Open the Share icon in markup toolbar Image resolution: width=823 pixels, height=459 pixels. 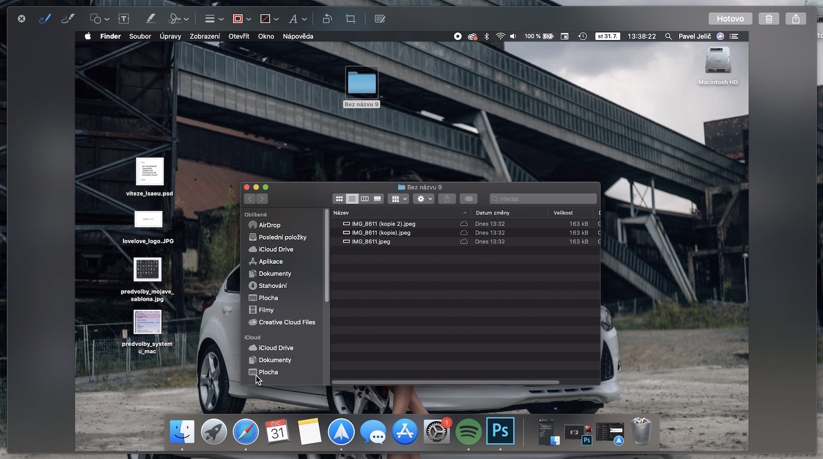click(795, 19)
